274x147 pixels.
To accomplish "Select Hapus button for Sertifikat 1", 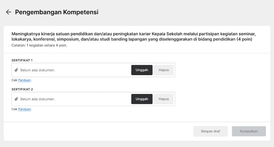I will point(164,70).
